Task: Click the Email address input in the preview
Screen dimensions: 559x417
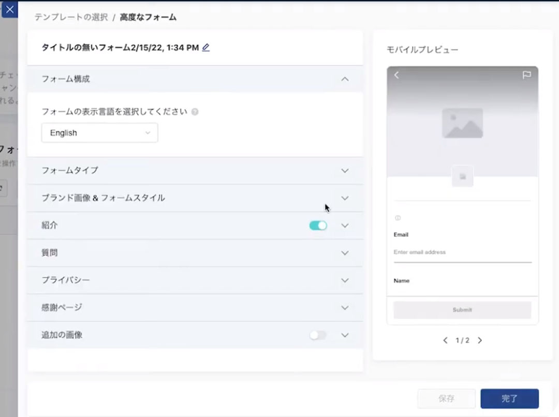Action: (x=461, y=252)
